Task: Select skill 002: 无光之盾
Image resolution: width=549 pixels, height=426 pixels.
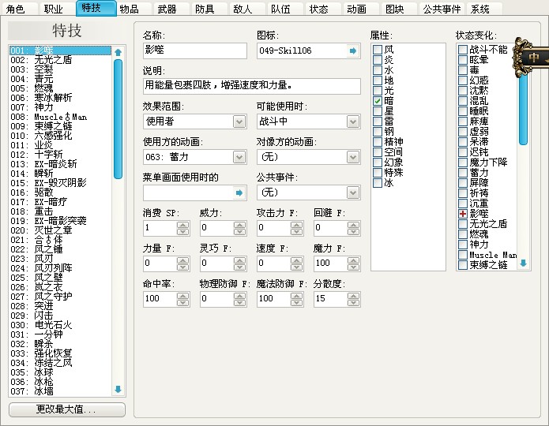Action: point(60,60)
